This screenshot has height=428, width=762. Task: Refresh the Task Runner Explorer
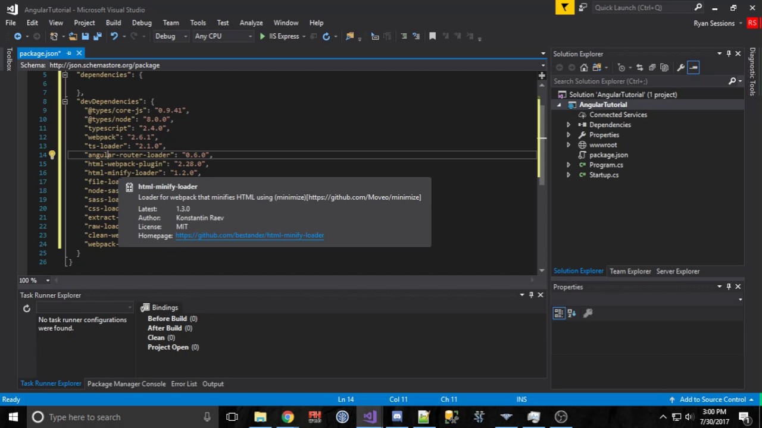pyautogui.click(x=26, y=308)
